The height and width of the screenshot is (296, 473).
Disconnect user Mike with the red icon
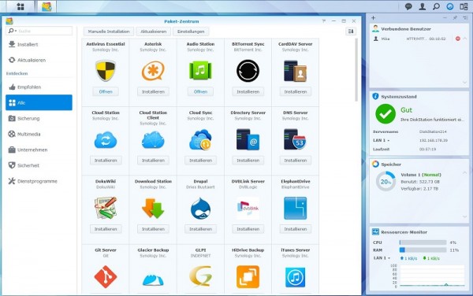point(457,39)
